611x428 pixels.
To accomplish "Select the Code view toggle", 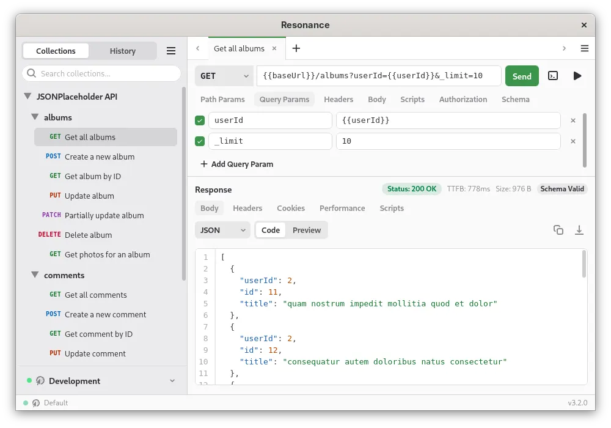I will 271,230.
